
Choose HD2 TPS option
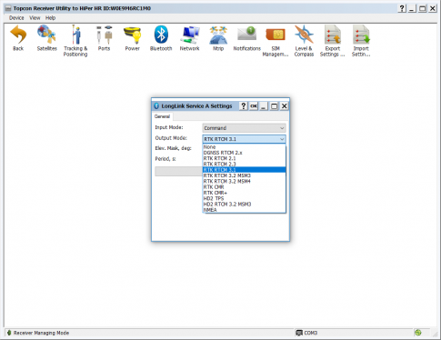[244, 198]
